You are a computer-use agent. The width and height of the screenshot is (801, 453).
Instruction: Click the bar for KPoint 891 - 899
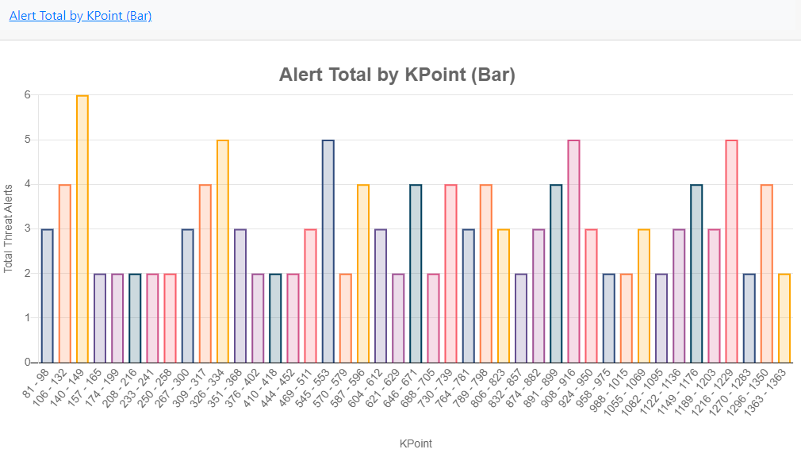click(556, 273)
